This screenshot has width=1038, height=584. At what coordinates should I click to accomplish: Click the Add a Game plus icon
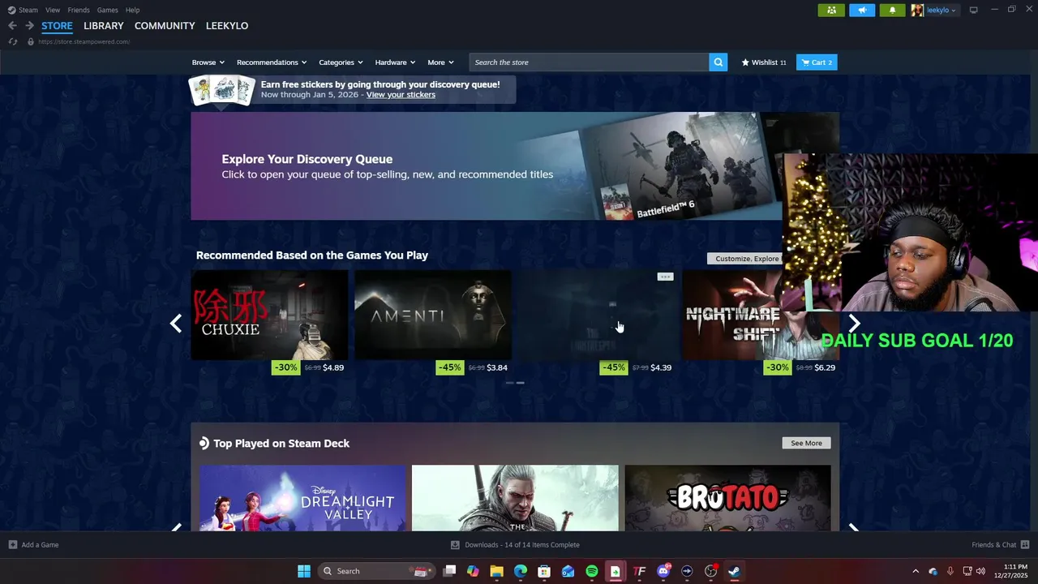coord(12,545)
